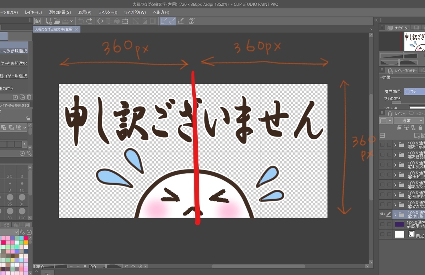Click the Set as Reference Layer lighthouse icon
Screen dimensions: 425x275
click(x=407, y=128)
